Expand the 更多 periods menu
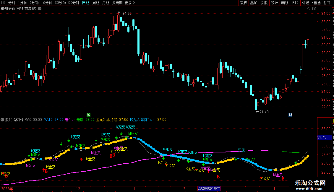The image size is (334, 192). tap(130, 3)
